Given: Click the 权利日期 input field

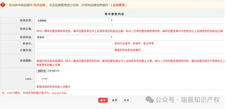Looking at the screenshot, I should point(75,27).
